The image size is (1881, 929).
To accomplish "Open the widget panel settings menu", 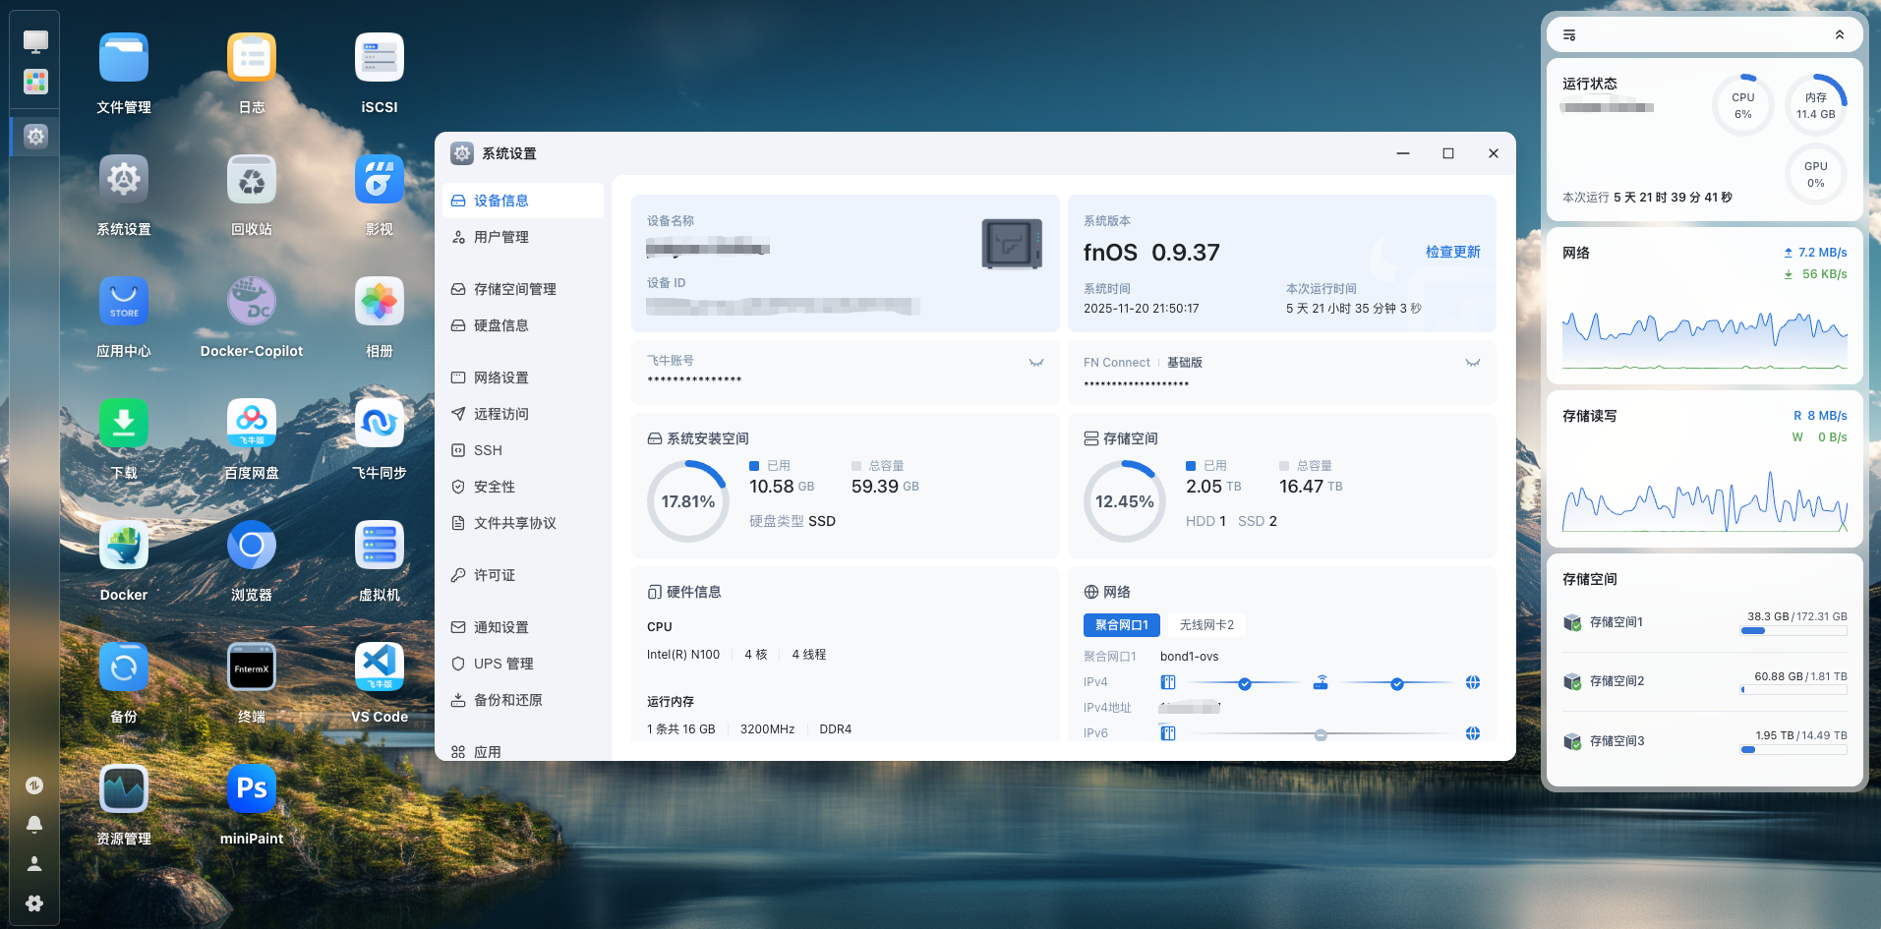I will click(1569, 35).
